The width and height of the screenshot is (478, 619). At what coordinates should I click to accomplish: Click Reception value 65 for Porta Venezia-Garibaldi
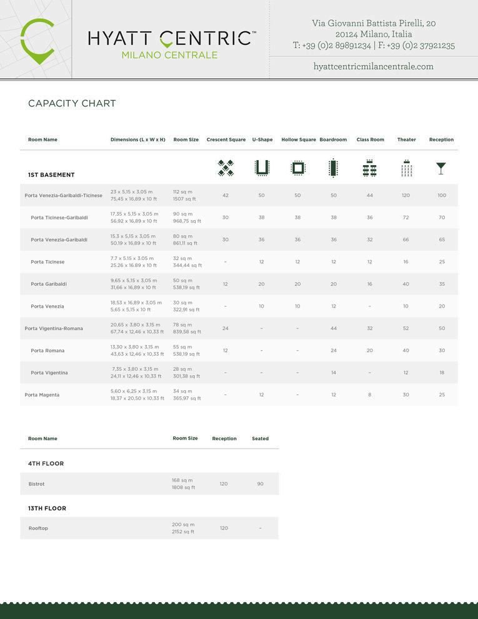point(442,239)
